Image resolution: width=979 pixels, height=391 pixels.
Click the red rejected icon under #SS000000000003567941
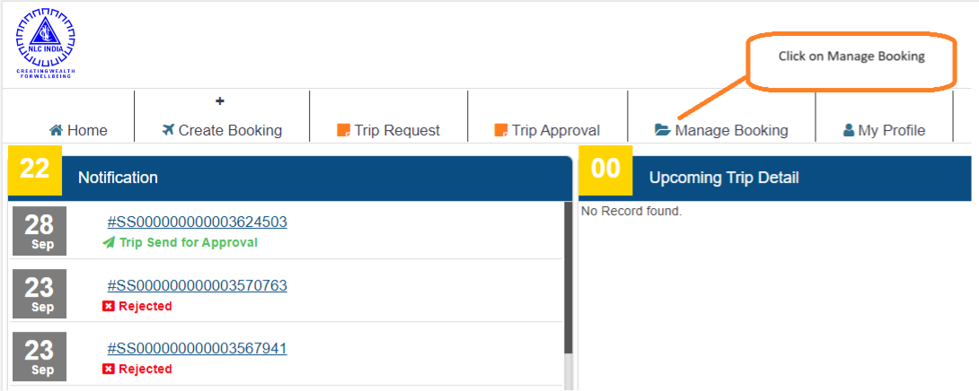tap(109, 369)
